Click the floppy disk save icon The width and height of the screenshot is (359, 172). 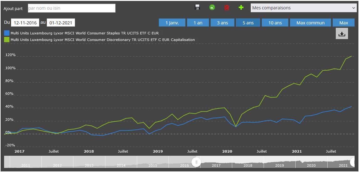(x=197, y=8)
